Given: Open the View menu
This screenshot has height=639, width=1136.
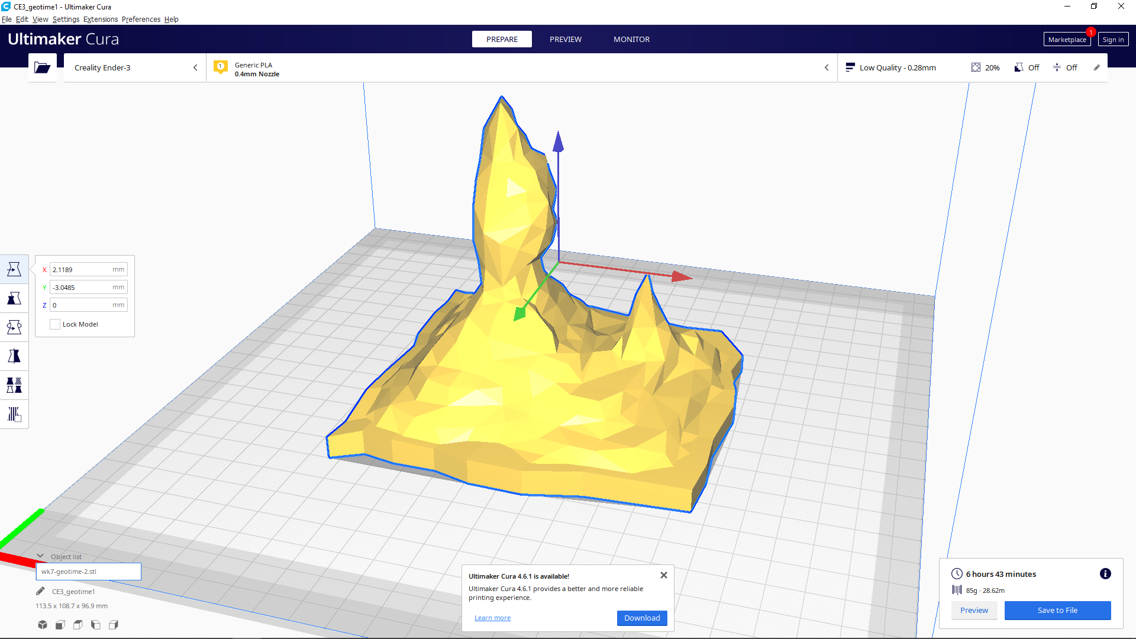Looking at the screenshot, I should coord(40,19).
